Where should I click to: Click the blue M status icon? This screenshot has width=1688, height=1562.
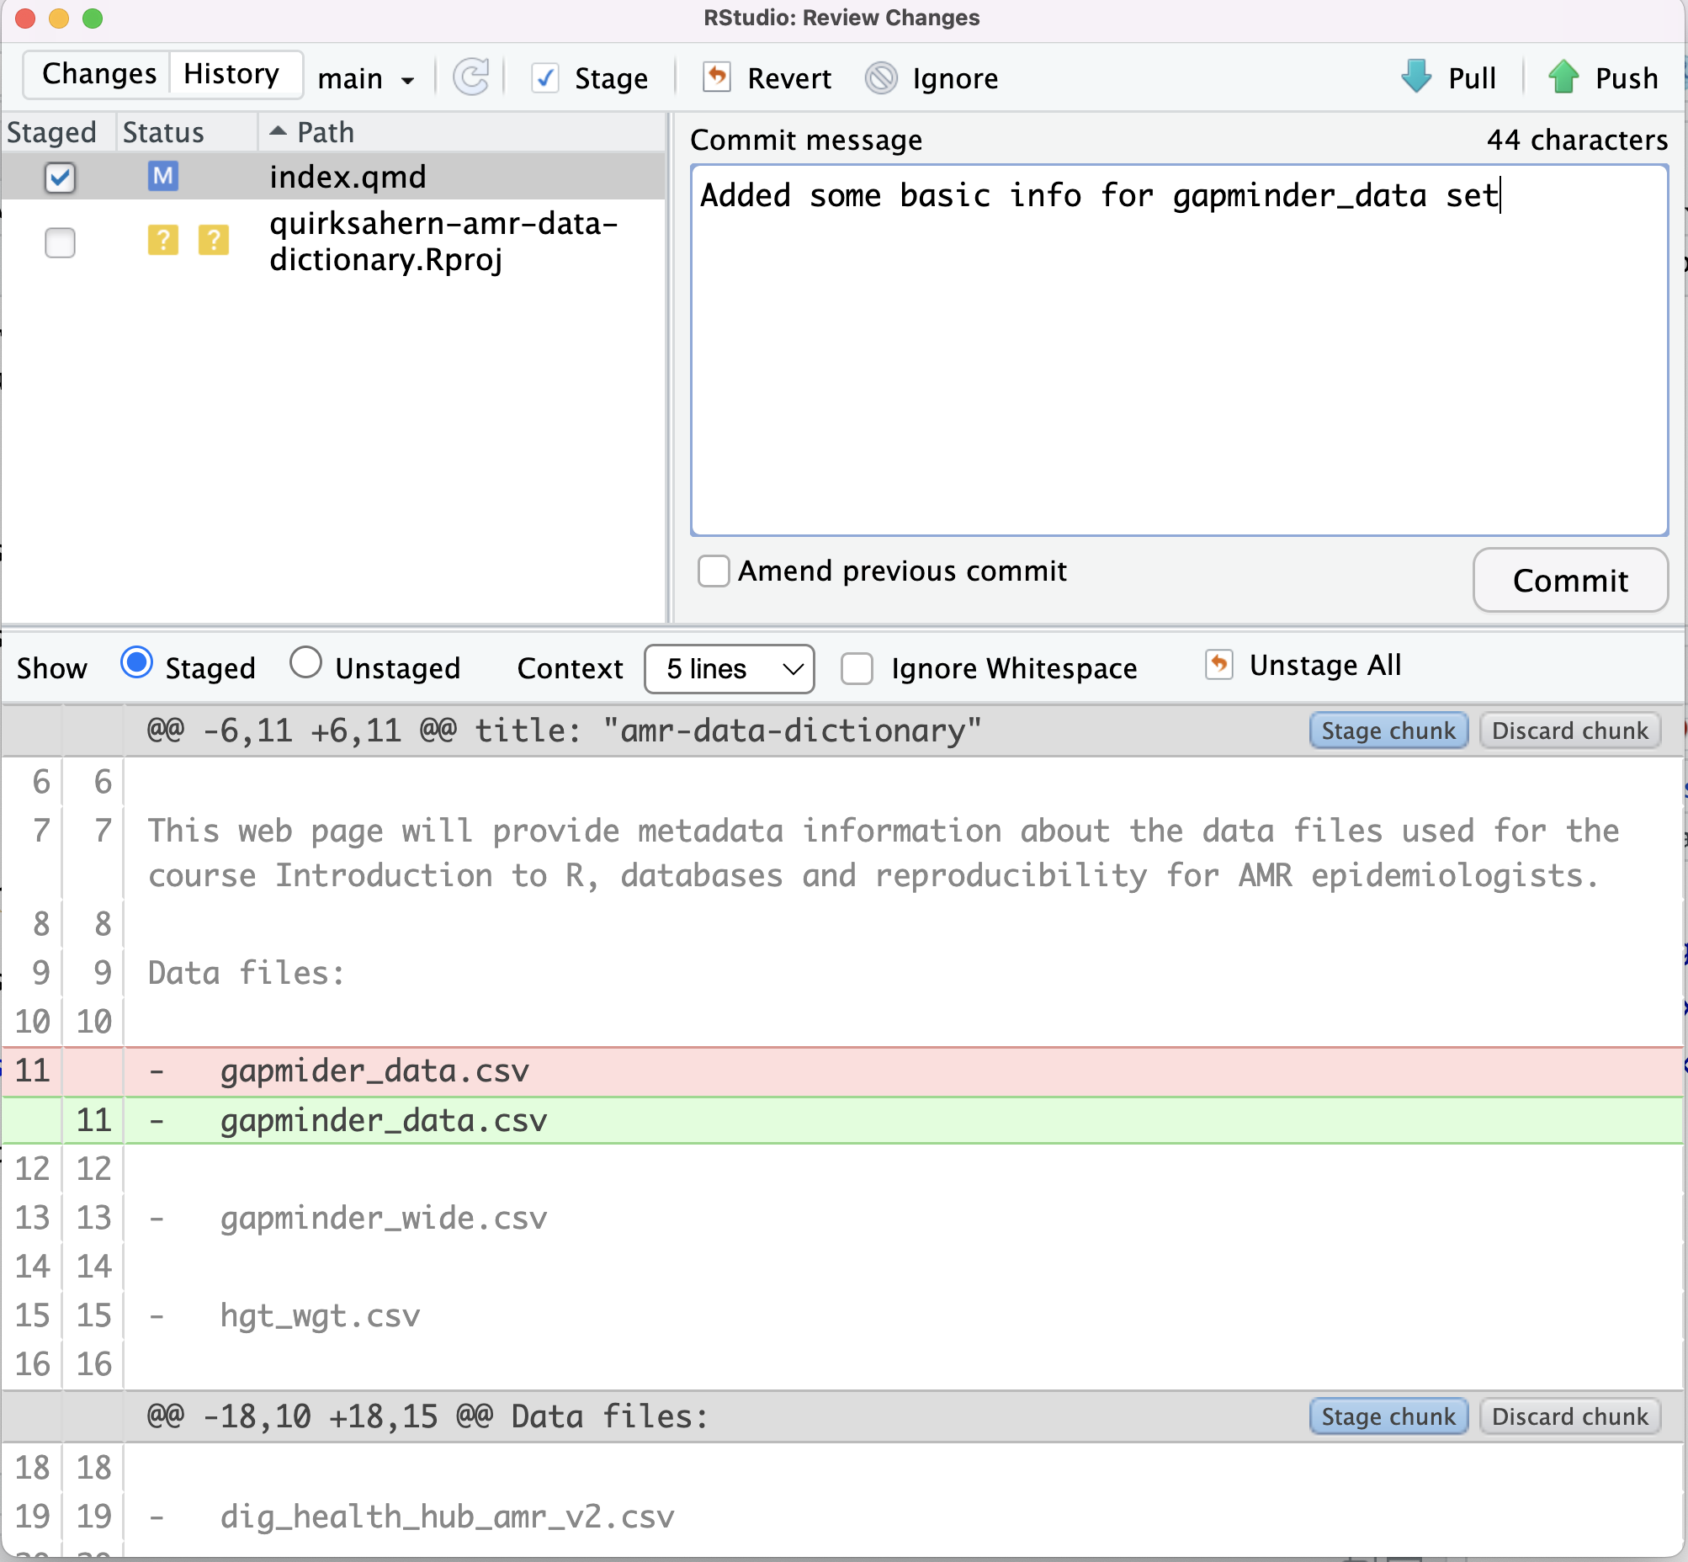tap(163, 176)
